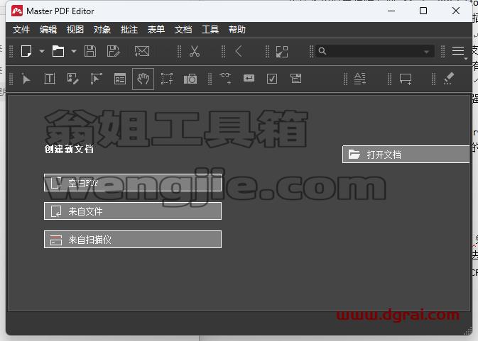
Task: Open the hamburger menu icon
Action: point(458,51)
